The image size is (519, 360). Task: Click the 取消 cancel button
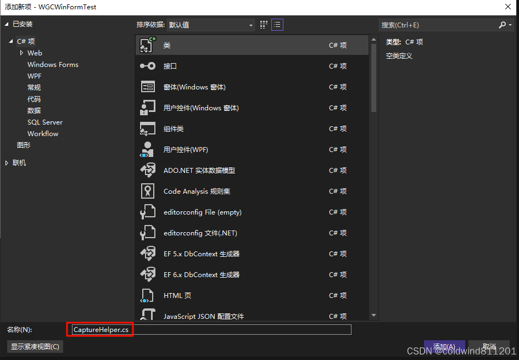point(489,346)
